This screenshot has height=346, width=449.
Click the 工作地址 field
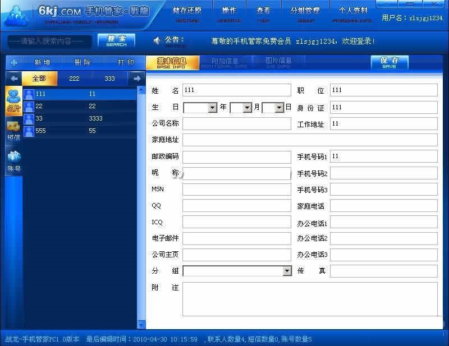click(384, 123)
